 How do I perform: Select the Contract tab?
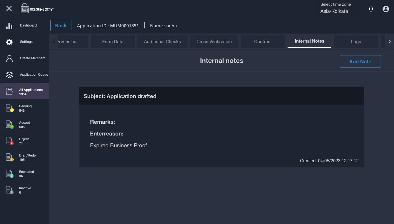263,42
